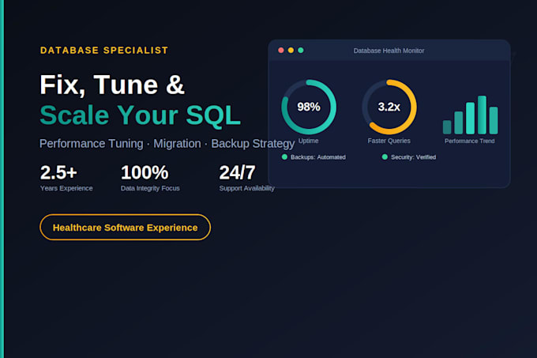Click the Fix, Tune & headline
Screen dimensions: 537x358
pos(112,85)
